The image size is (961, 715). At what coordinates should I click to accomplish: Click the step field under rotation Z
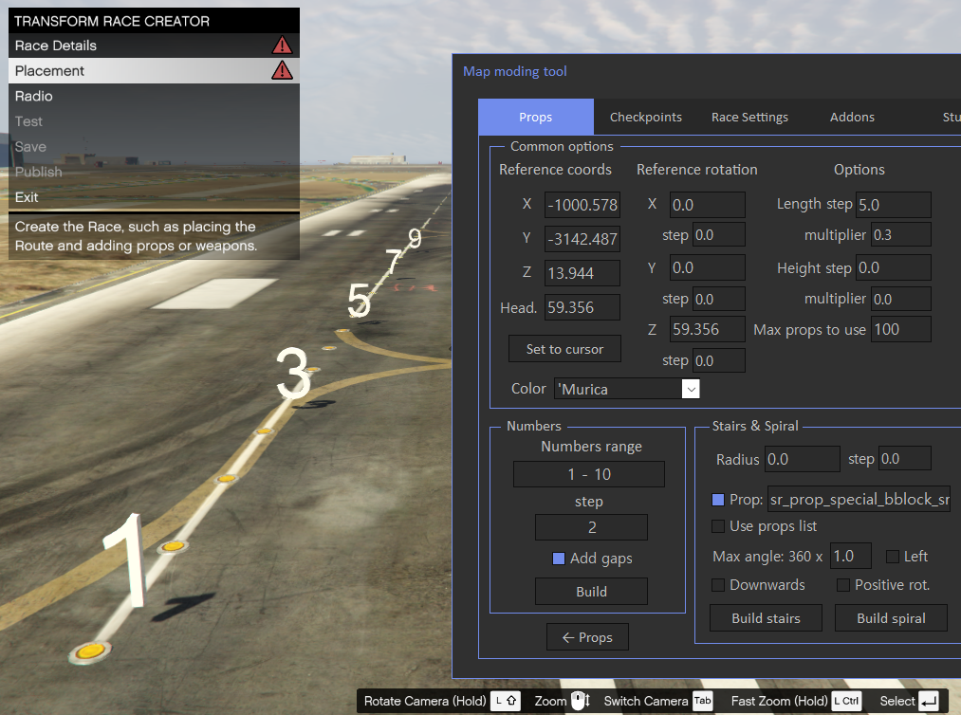click(x=719, y=361)
